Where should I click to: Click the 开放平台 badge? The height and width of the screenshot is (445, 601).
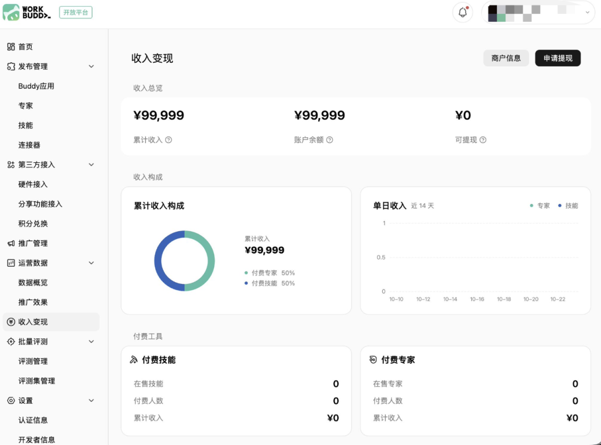point(76,12)
